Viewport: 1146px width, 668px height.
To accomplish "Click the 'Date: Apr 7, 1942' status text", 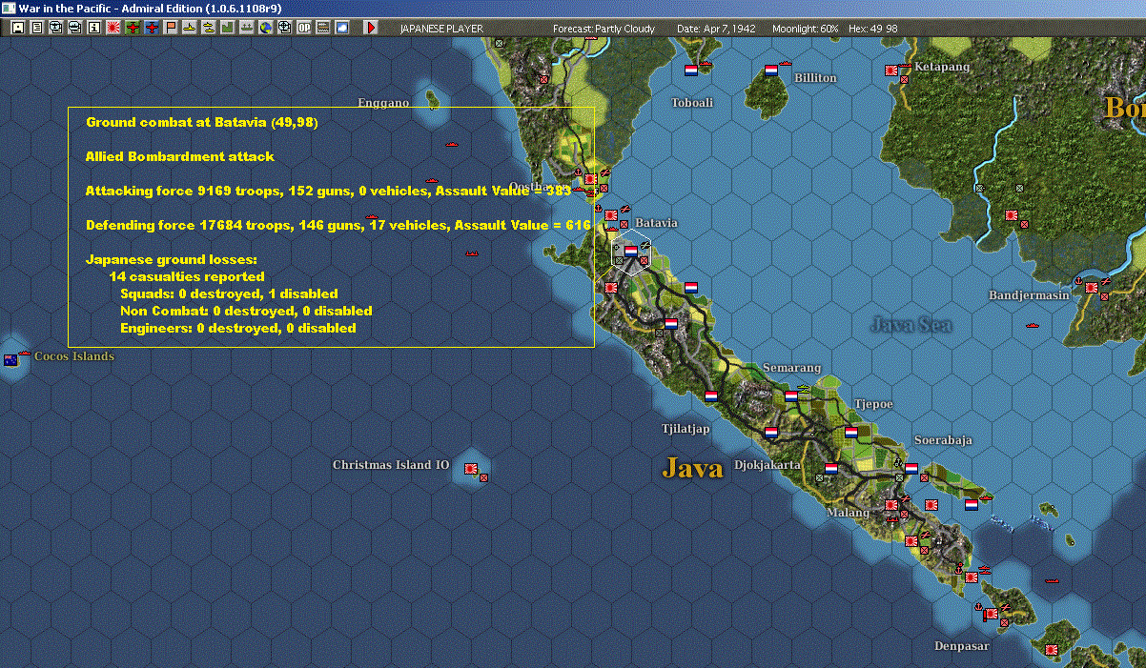I will pyautogui.click(x=716, y=29).
